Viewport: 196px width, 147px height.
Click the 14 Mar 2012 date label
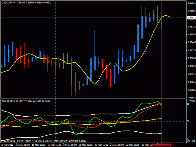[x=7, y=145]
